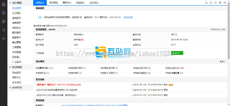230x106 pixels.
Task: Open the [2019-04-15] V7.0 R20190415 更新 entry
Action: tap(151, 90)
